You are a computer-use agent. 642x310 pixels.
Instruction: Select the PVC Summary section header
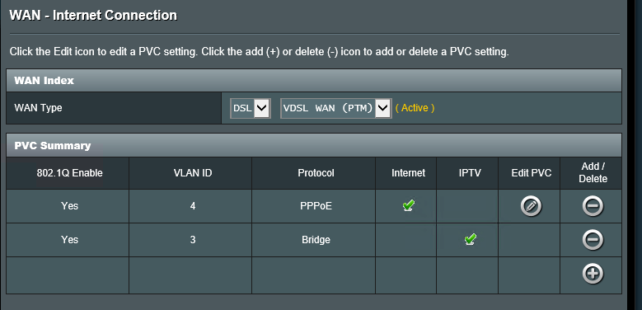tap(314, 145)
